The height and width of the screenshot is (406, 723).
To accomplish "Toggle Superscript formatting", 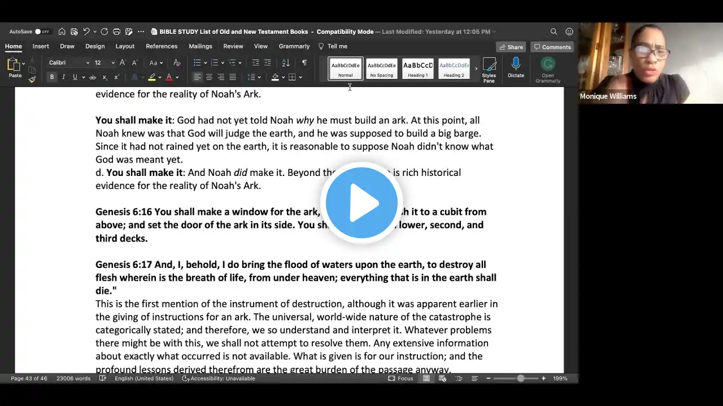I will [116, 77].
